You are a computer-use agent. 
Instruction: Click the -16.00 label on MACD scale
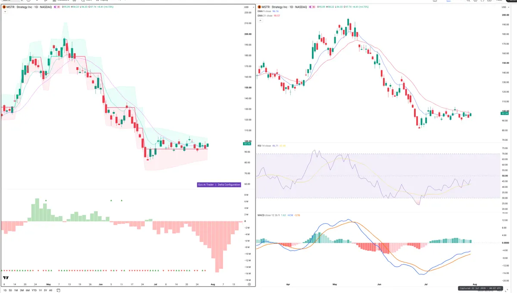[505, 273]
